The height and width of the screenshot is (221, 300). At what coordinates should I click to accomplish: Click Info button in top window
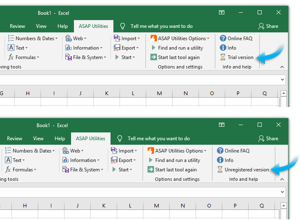point(228,48)
